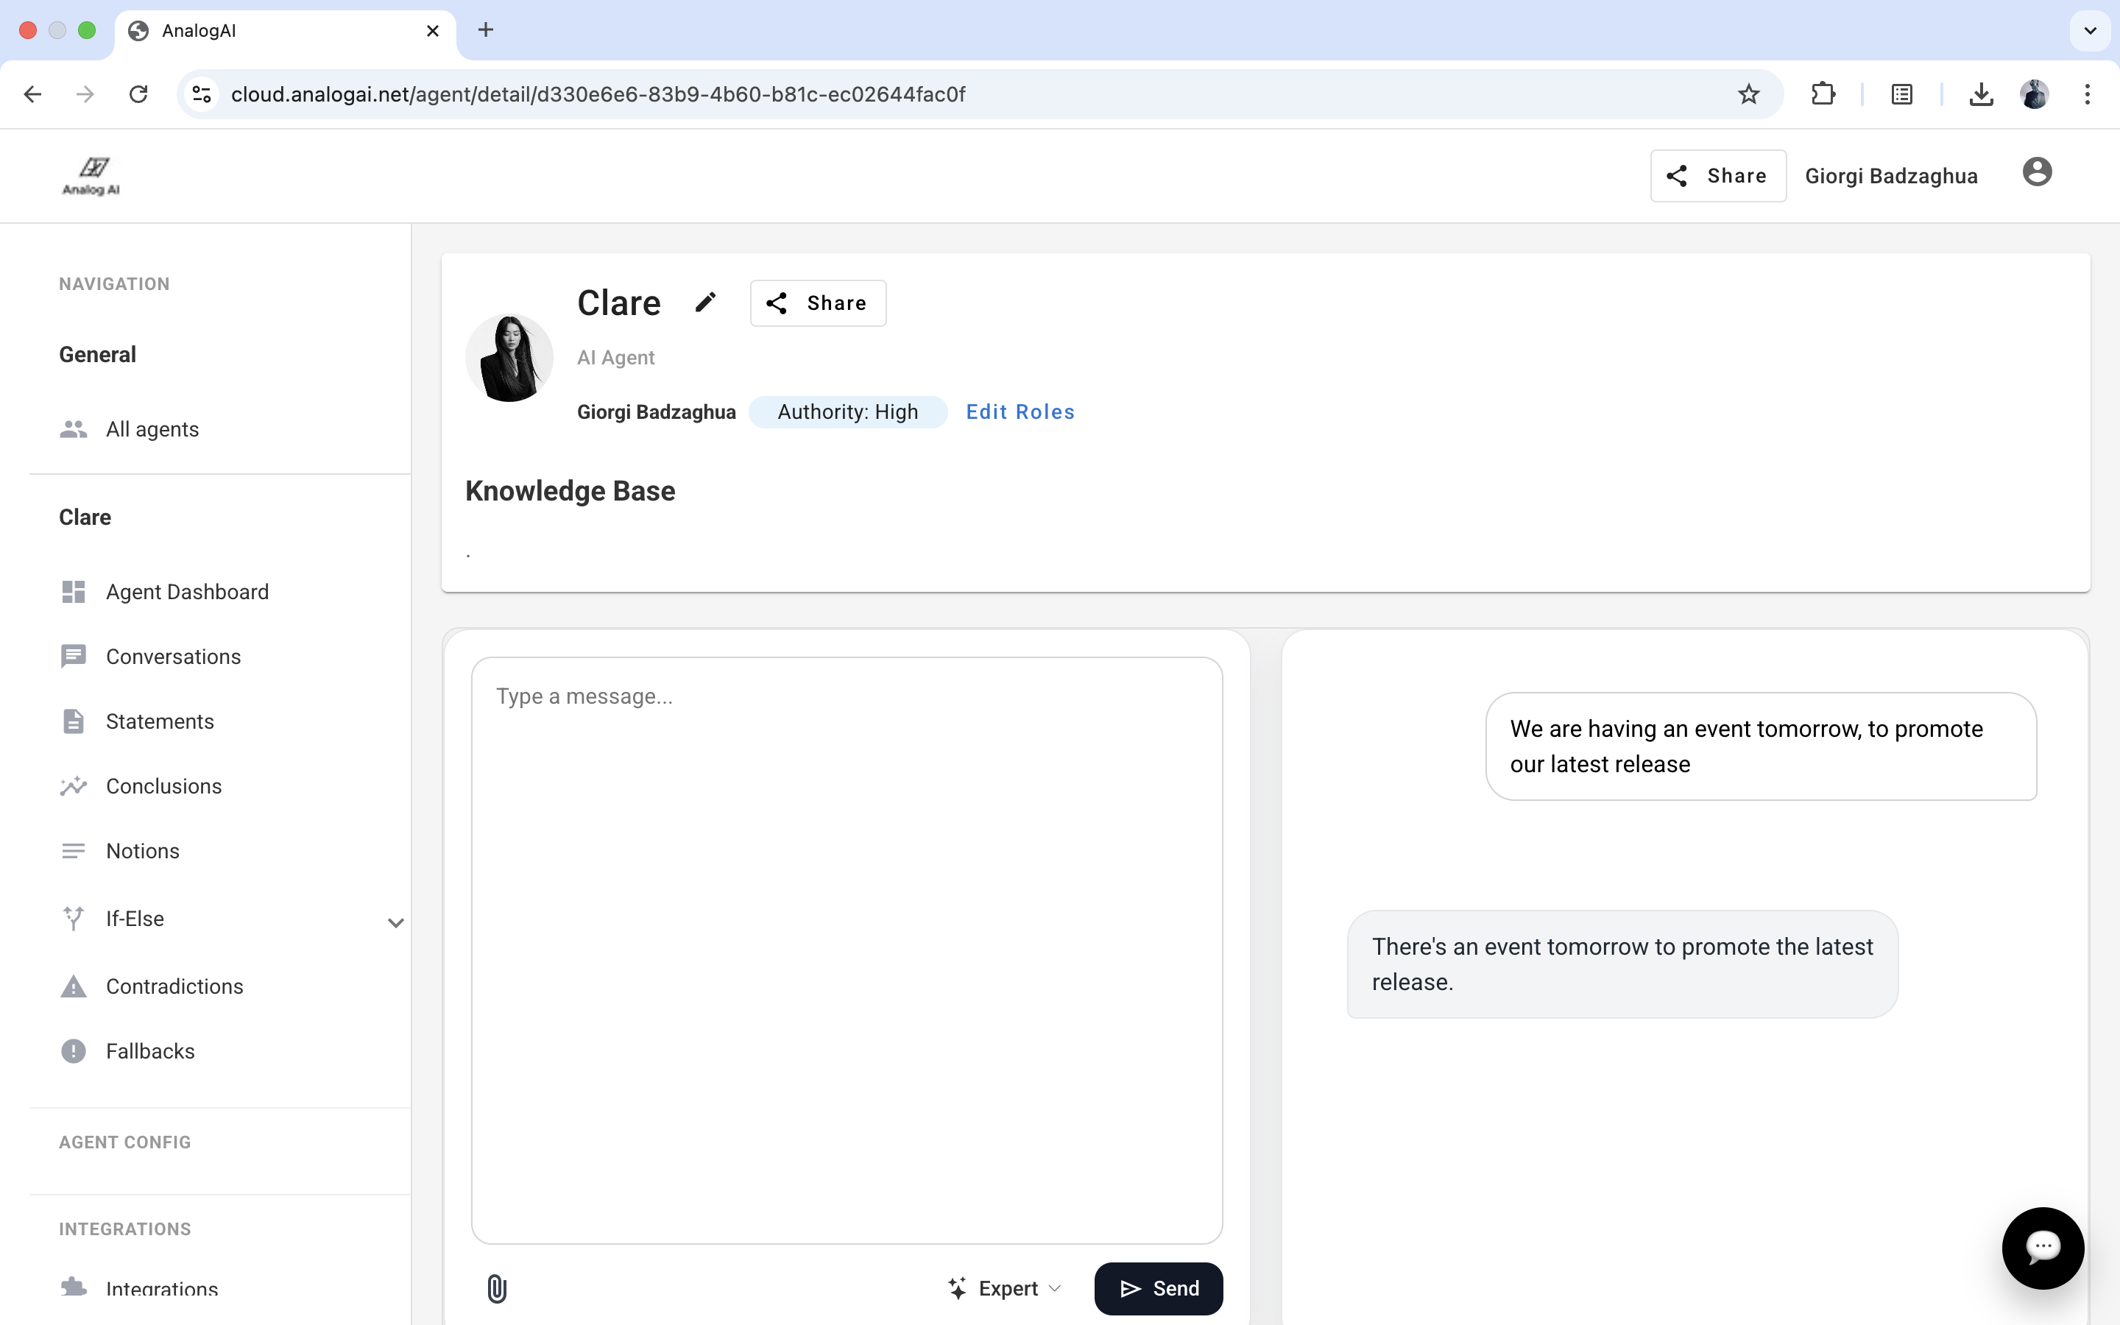The image size is (2120, 1325).
Task: Click the Share button beside Clare's name
Action: (x=817, y=303)
